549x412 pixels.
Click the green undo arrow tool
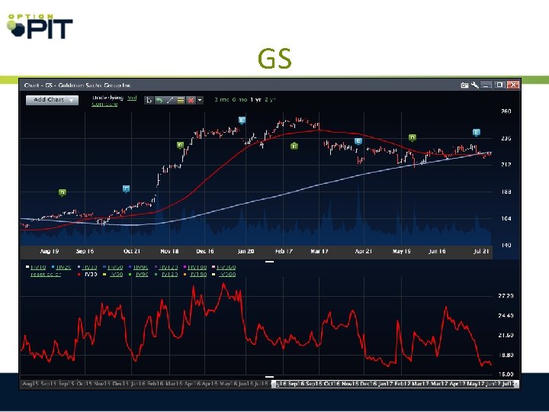[x=159, y=100]
